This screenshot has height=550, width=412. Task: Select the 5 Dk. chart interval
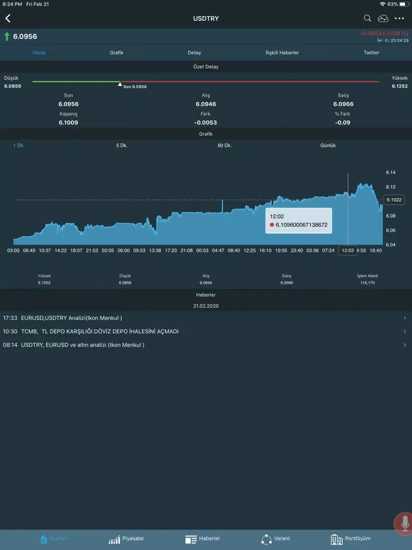pyautogui.click(x=122, y=145)
